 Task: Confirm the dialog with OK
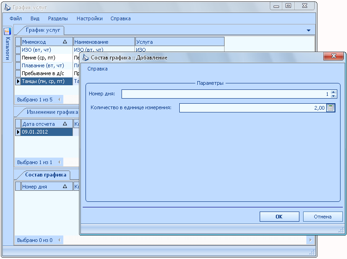coord(279,217)
